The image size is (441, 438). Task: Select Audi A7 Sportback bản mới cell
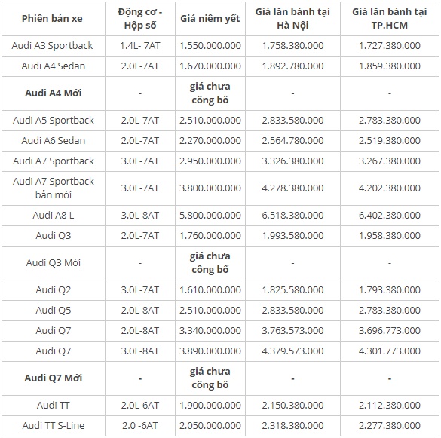54,188
